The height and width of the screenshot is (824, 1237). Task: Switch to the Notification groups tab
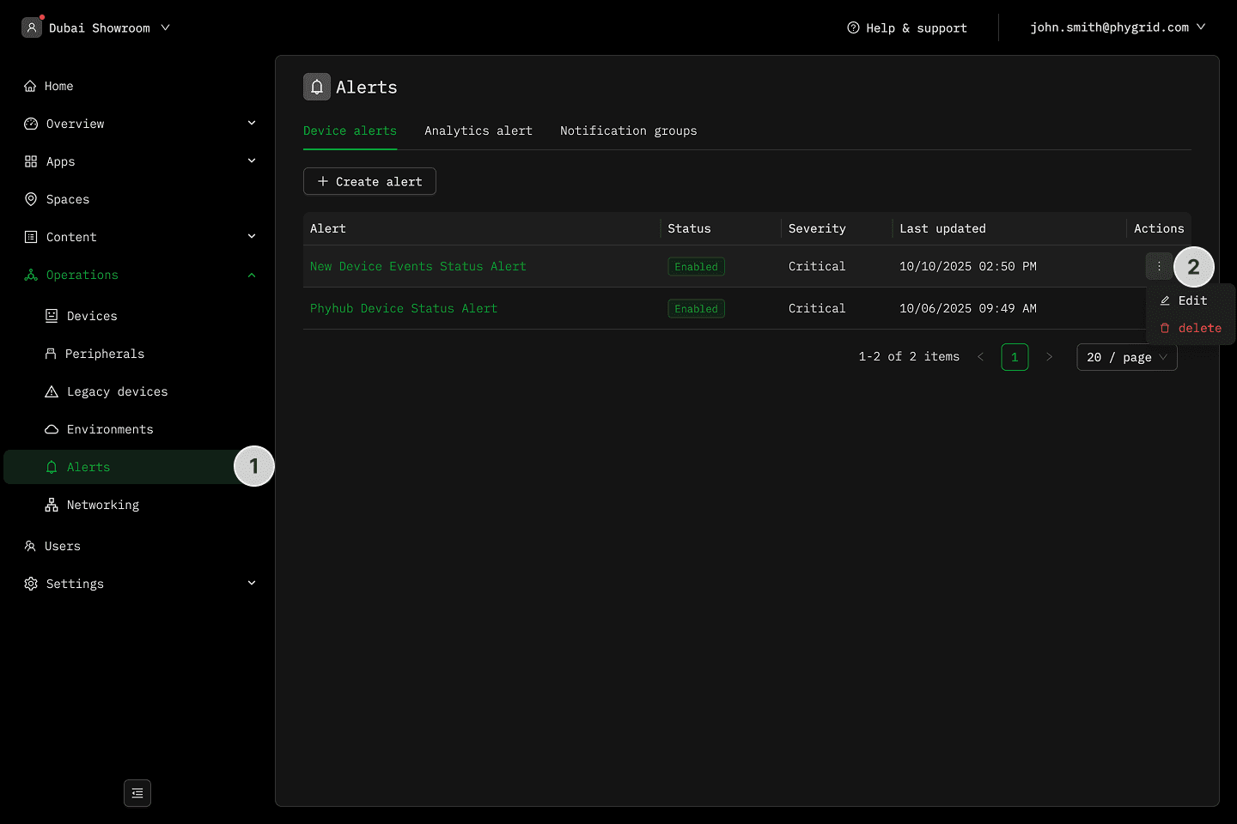(628, 130)
